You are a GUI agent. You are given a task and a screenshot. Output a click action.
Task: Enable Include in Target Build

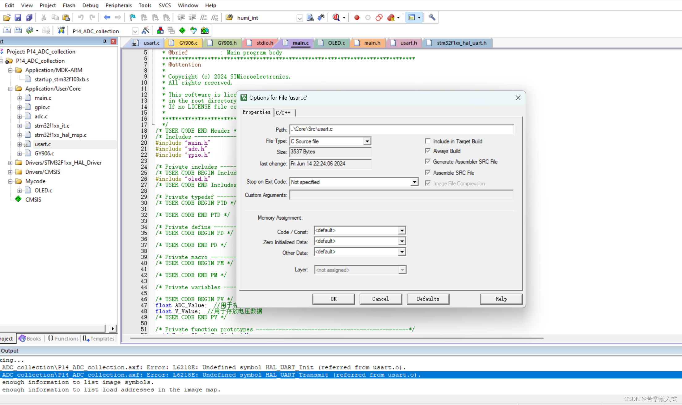428,141
